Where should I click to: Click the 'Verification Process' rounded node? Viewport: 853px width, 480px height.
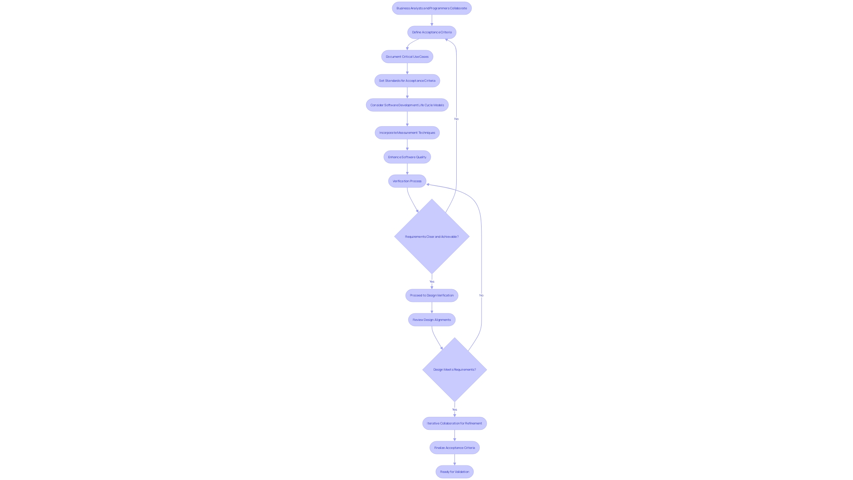(x=407, y=181)
